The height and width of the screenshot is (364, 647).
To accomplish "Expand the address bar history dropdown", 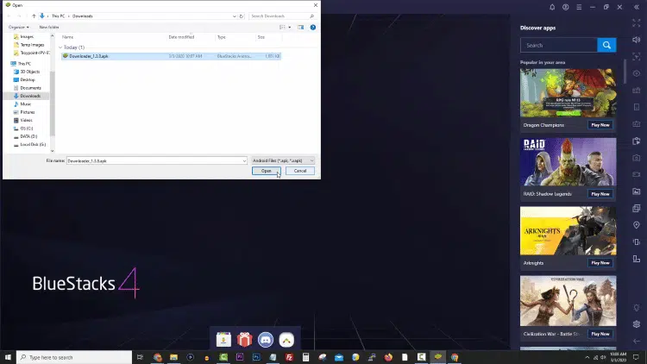I will click(x=235, y=16).
